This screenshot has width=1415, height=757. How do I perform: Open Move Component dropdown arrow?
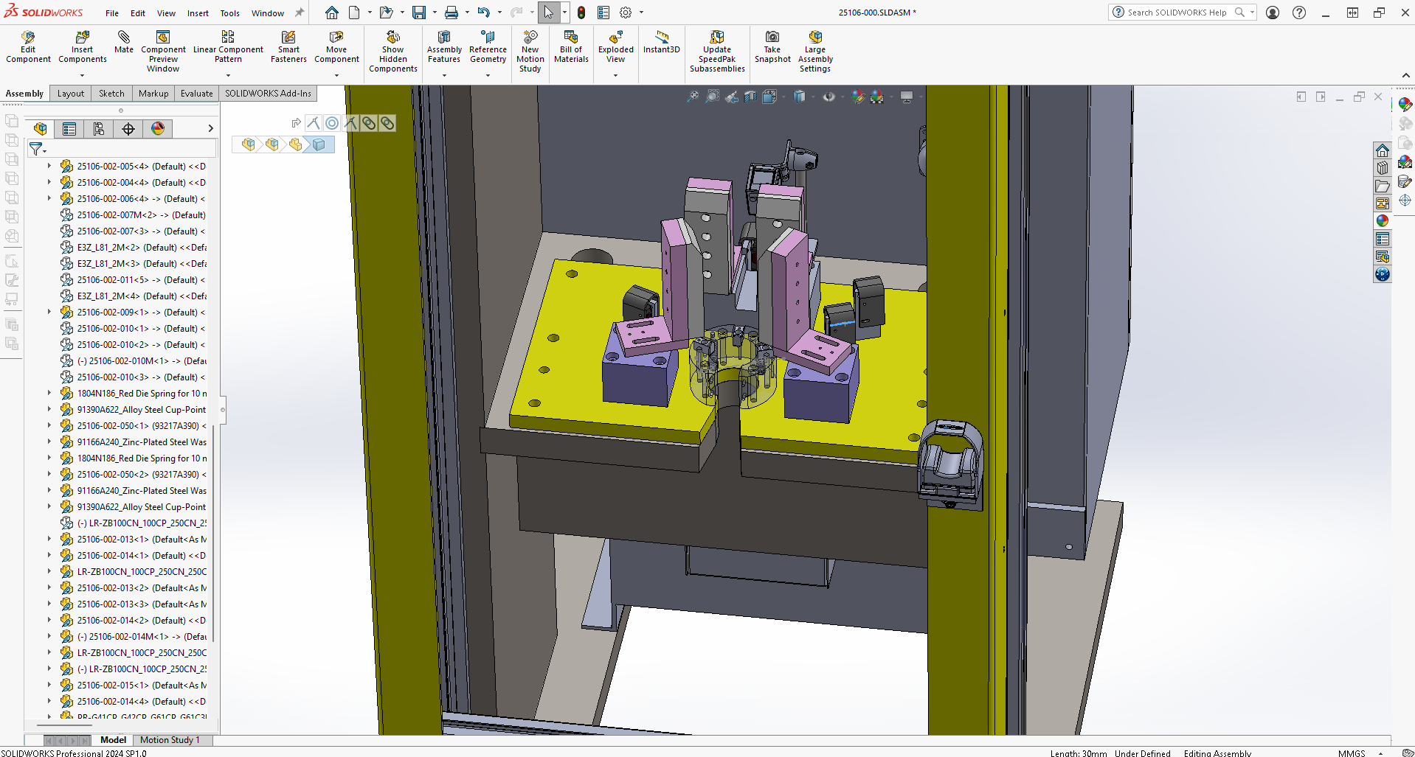coord(336,75)
